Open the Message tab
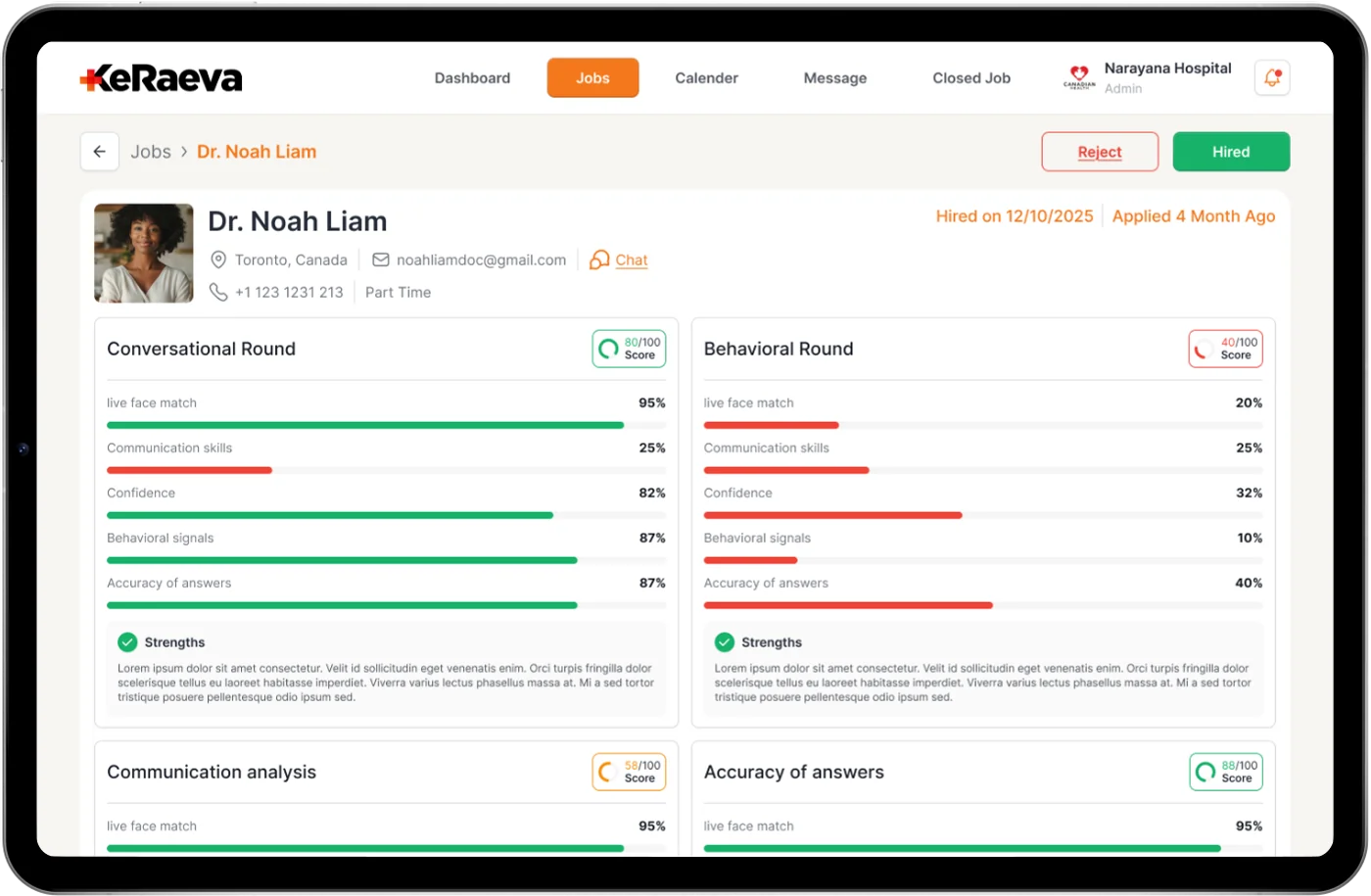 coord(835,78)
